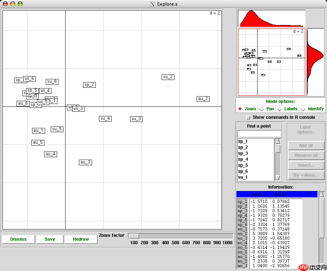This screenshot has height=271, width=327.
Task: Click the point list scrollbar thumb
Action: click(x=278, y=148)
